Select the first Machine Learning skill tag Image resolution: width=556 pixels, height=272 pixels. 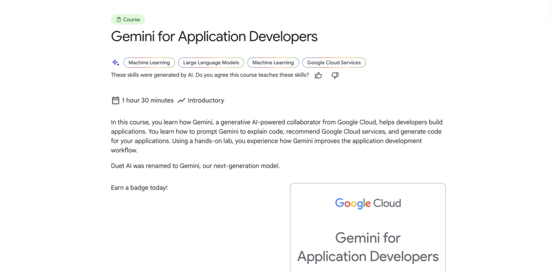tap(149, 63)
